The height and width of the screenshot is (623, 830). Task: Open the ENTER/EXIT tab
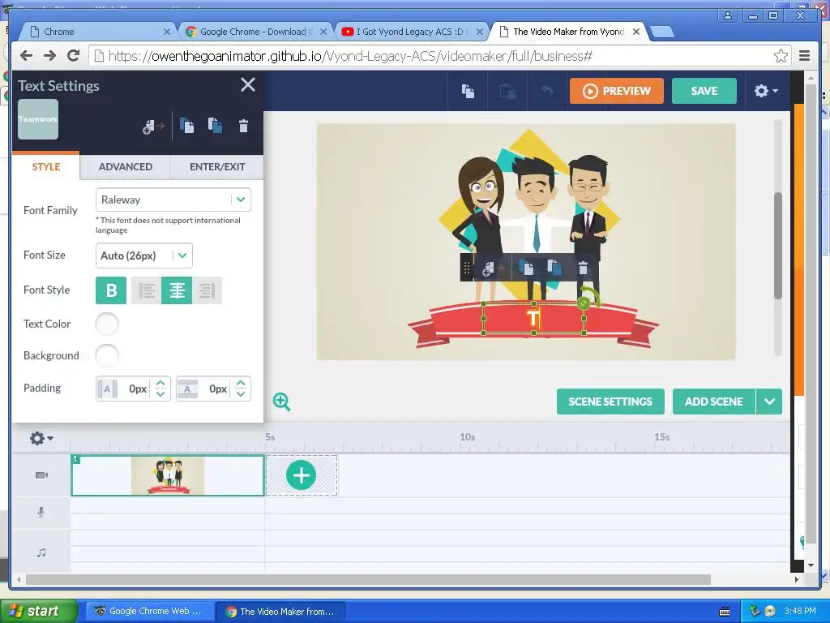[x=217, y=167]
